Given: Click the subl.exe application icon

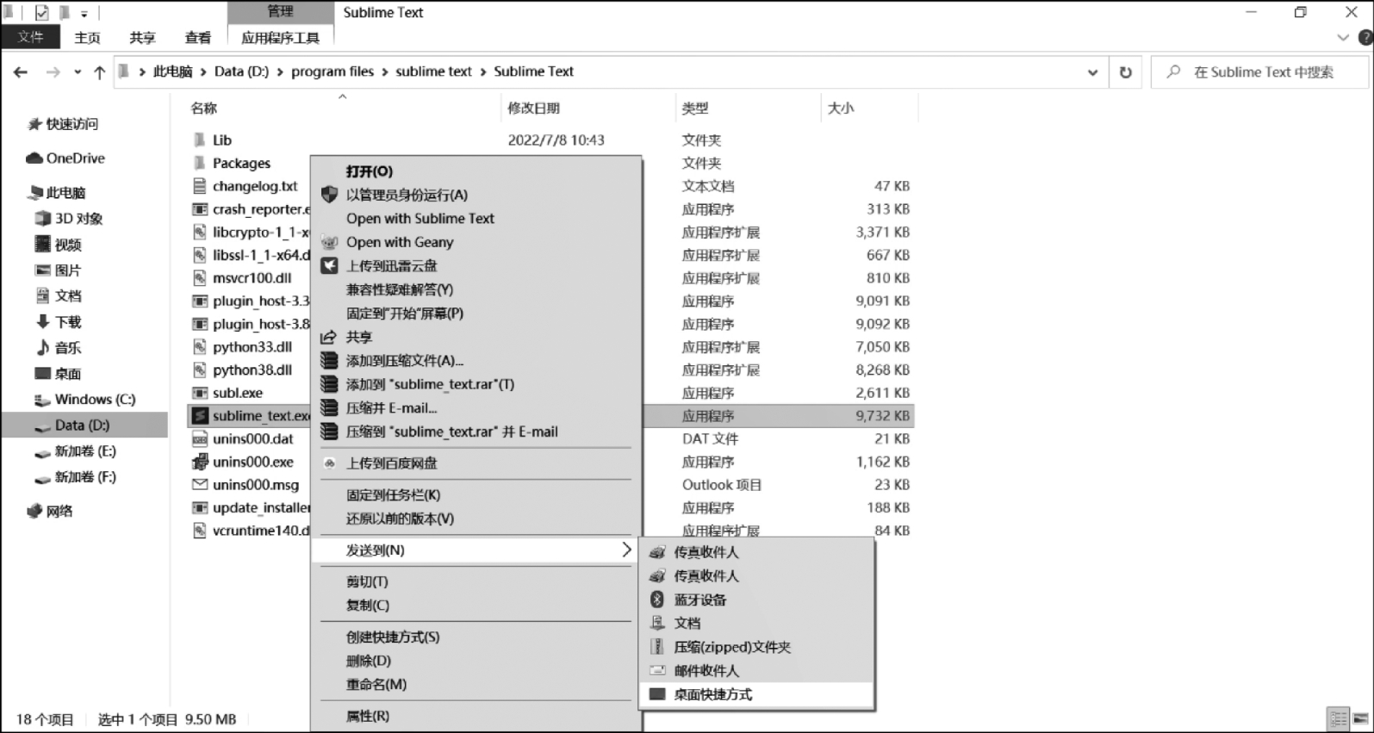Looking at the screenshot, I should point(200,393).
